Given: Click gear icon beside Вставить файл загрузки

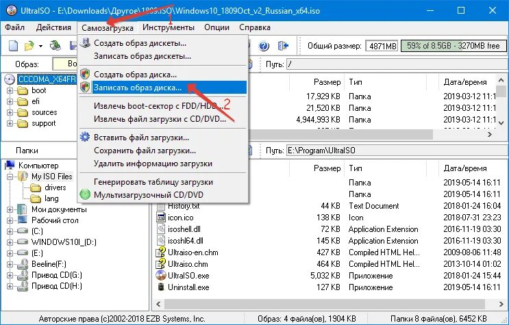Looking at the screenshot, I should tap(85, 137).
